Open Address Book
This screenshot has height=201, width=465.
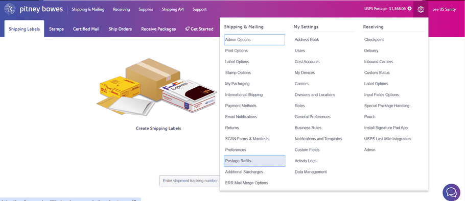(307, 40)
